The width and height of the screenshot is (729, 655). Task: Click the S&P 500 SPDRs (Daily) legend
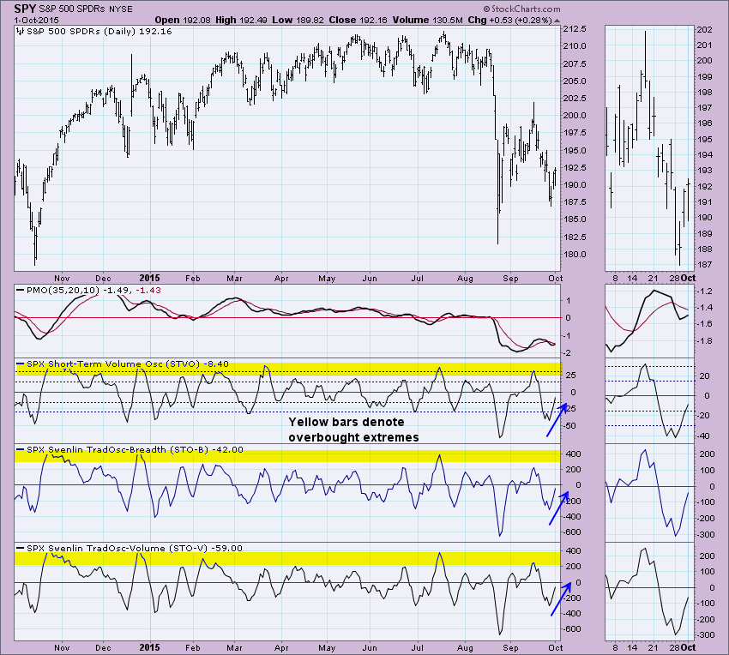[x=99, y=32]
